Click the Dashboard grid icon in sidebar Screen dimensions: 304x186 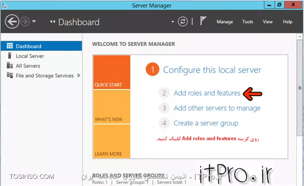click(10, 46)
